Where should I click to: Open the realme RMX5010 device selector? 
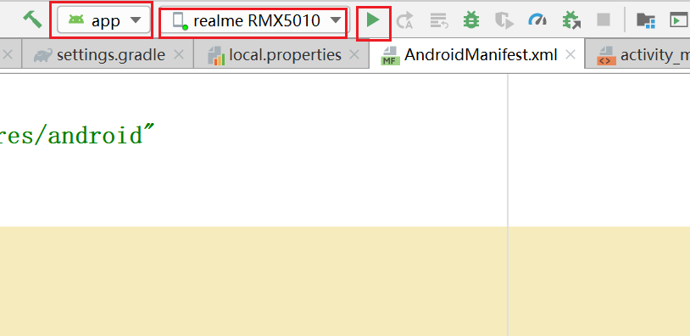[x=254, y=20]
